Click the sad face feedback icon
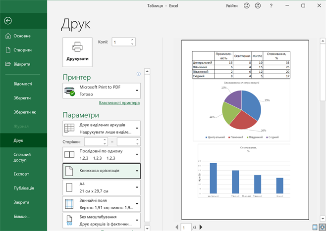The image size is (326, 231). point(258,6)
